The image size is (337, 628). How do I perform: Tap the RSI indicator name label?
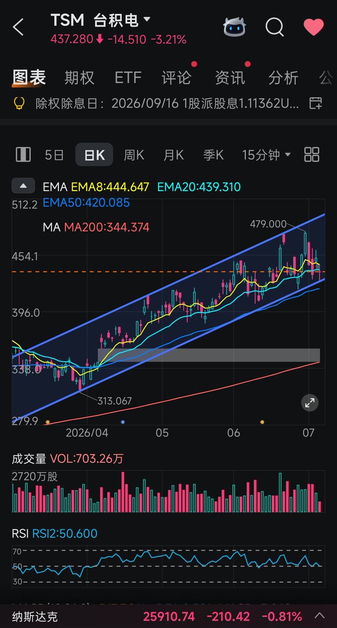[x=20, y=534]
